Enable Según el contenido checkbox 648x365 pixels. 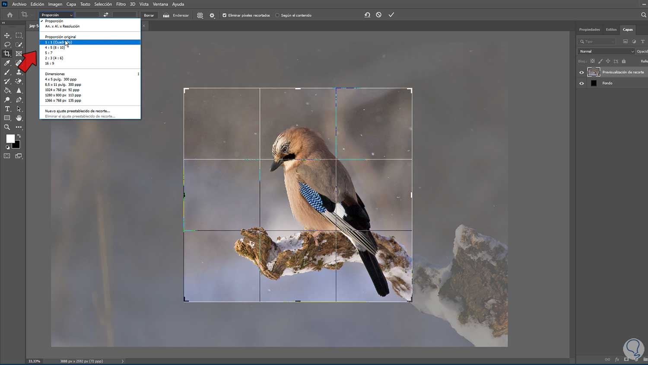click(277, 15)
